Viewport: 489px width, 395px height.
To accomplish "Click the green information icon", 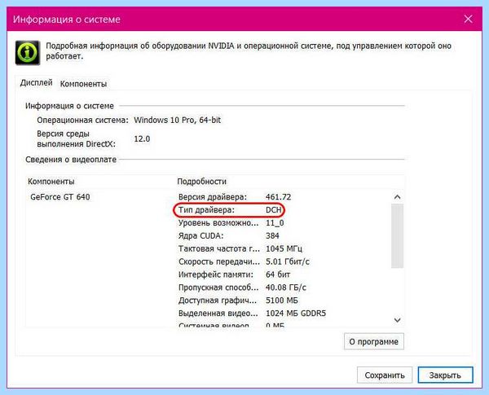I will (28, 53).
